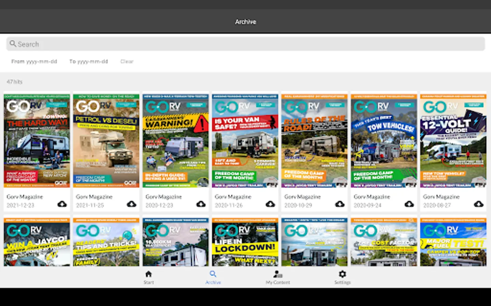
Task: Go to the Start tab
Action: click(148, 277)
